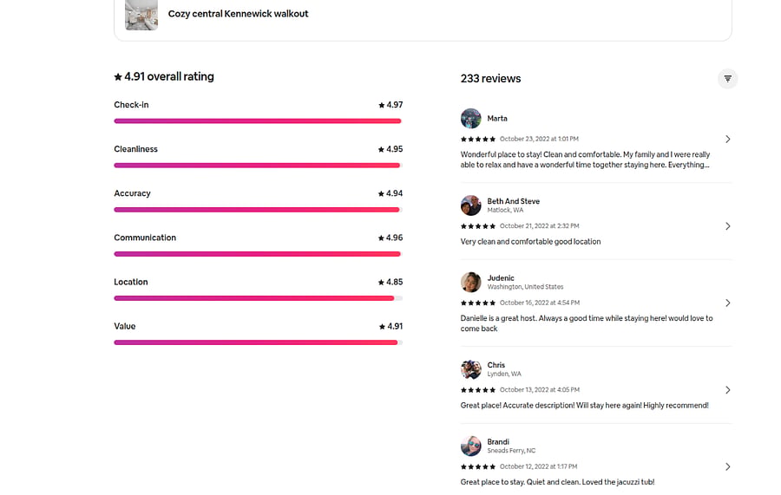Expand Brandi's review chevron arrow
781x495 pixels.
[x=728, y=466]
